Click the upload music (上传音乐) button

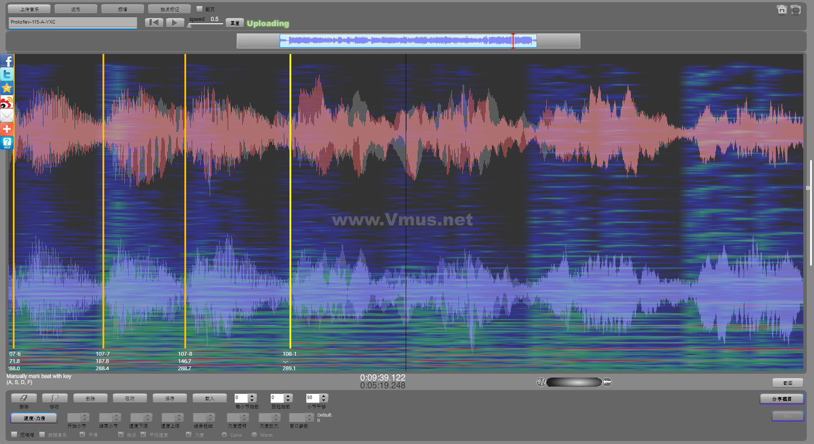tap(29, 9)
